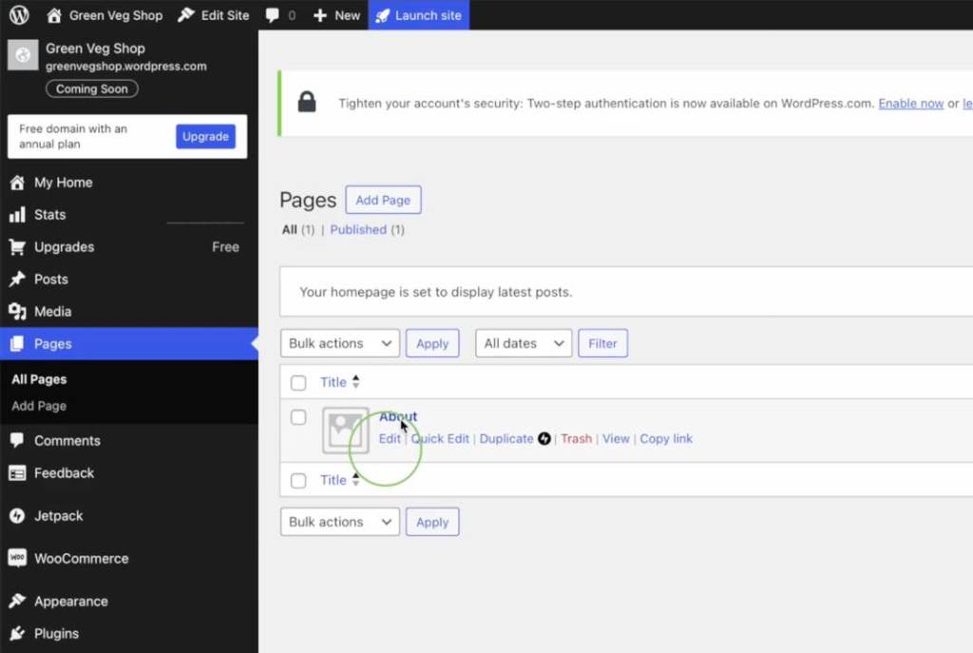973x653 pixels.
Task: Click the WooCommerce icon in sidebar
Action: pos(17,559)
